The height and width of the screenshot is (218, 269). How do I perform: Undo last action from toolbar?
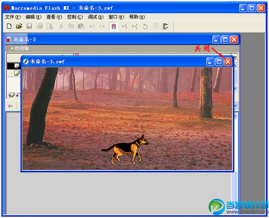point(92,27)
